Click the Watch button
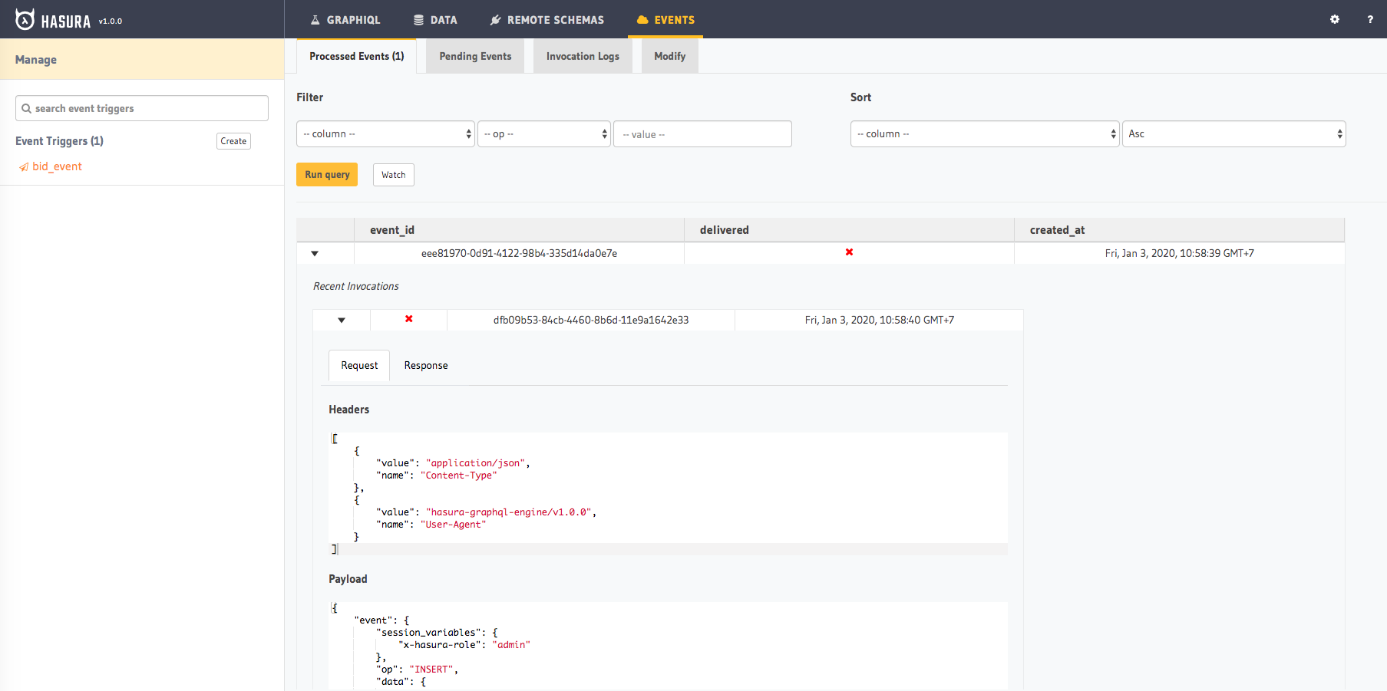Screen dimensions: 1387x691 394,175
